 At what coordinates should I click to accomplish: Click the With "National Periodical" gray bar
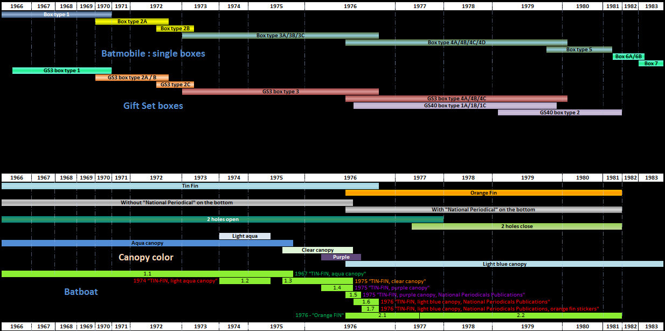[x=483, y=210]
